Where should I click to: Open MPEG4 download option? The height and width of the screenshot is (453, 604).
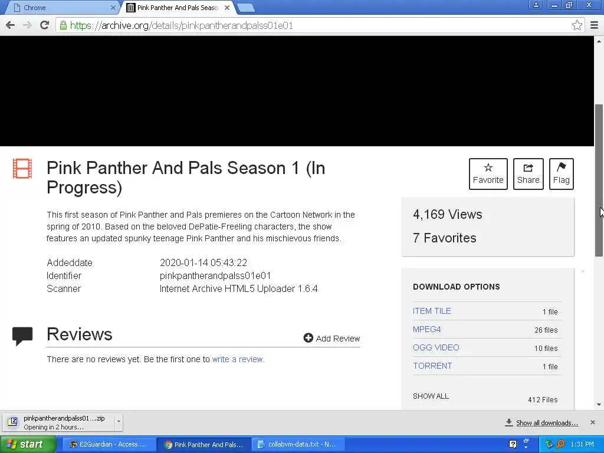click(x=427, y=329)
